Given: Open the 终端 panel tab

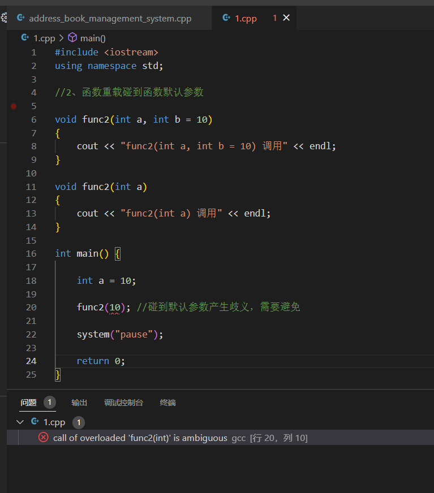Looking at the screenshot, I should 167,403.
